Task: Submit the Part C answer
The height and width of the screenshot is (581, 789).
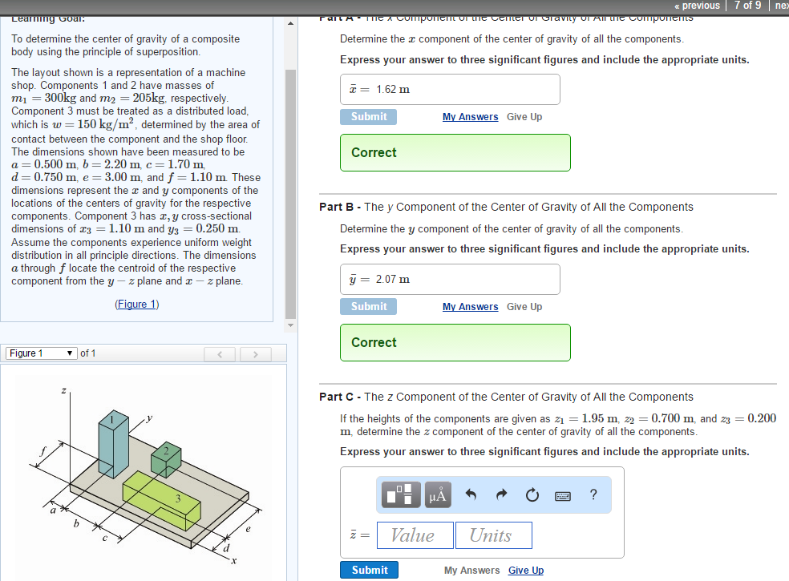Action: [369, 570]
